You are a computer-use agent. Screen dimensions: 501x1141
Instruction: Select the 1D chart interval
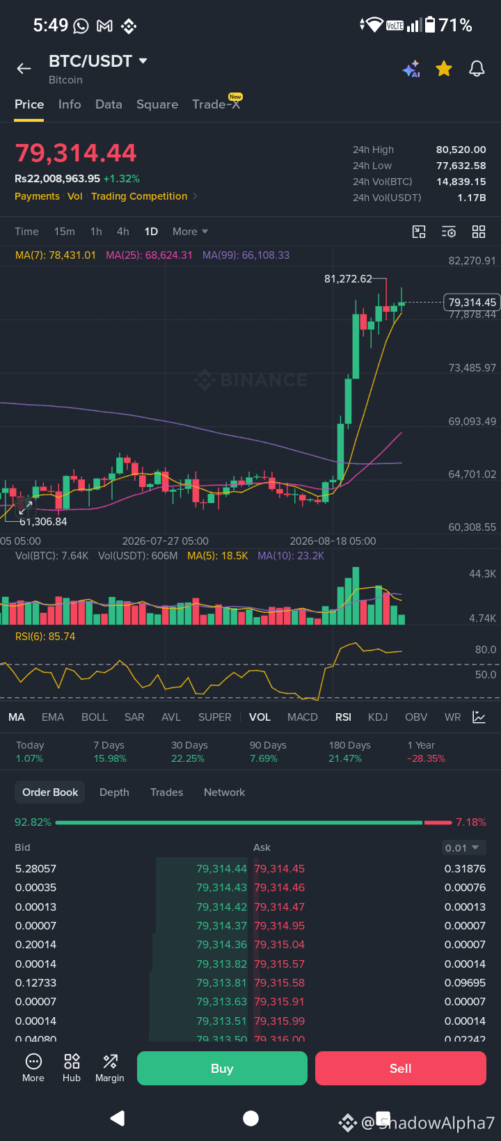151,232
